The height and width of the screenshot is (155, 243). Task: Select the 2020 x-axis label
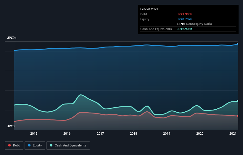pos(200,133)
